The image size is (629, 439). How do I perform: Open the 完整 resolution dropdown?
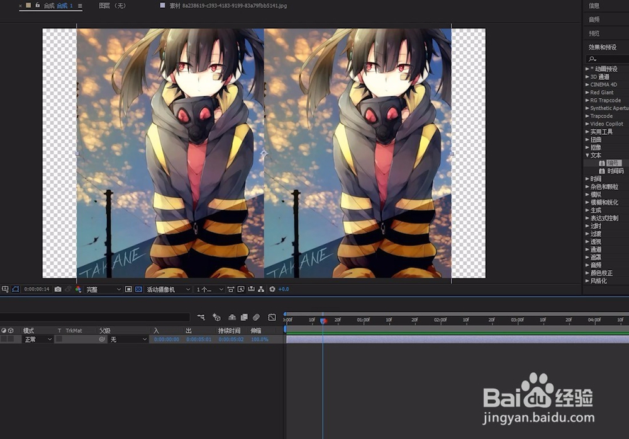pyautogui.click(x=104, y=289)
